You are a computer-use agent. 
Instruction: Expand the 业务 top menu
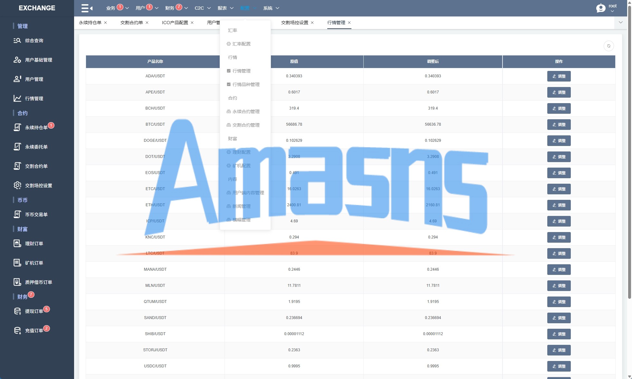point(117,8)
